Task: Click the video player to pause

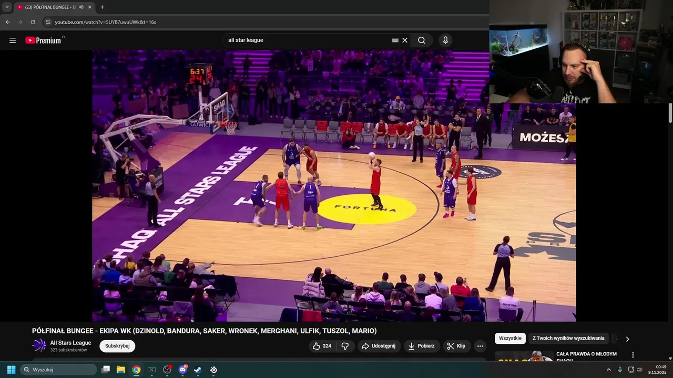Action: click(x=334, y=185)
